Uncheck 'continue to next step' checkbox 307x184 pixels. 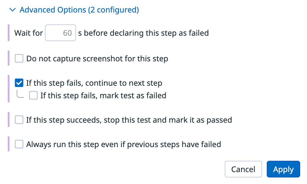point(19,83)
